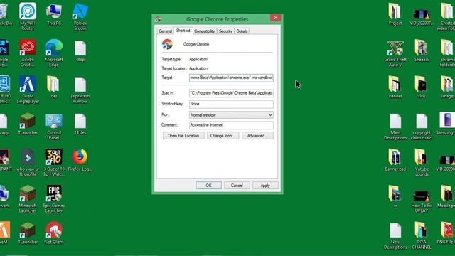Click into the Comment field
Screen dimensions: 455x256
tap(231, 125)
